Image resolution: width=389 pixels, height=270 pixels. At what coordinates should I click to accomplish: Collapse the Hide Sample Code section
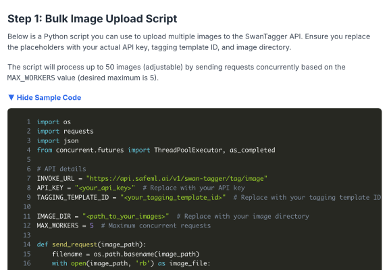45,98
